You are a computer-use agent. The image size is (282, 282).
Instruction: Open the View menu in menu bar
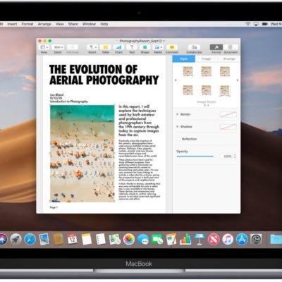click(60, 24)
